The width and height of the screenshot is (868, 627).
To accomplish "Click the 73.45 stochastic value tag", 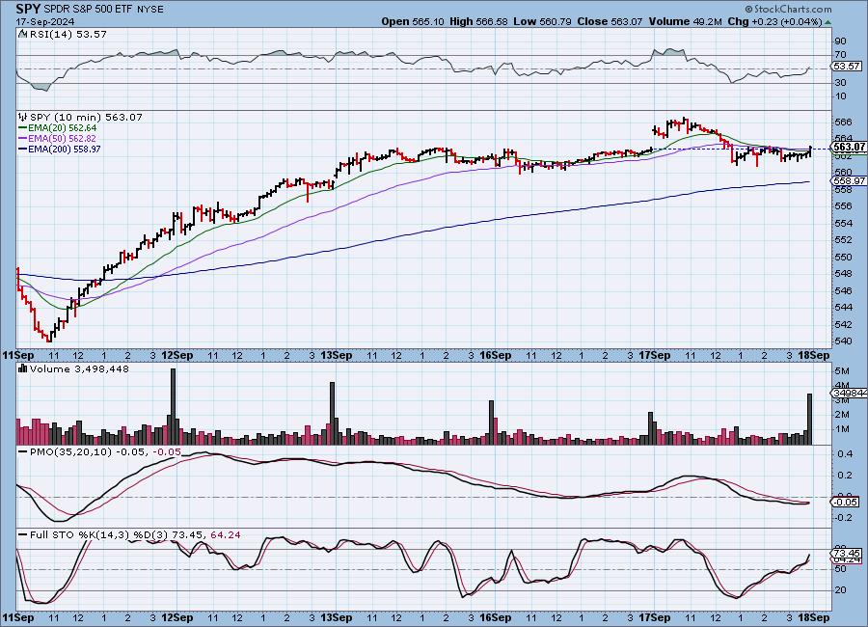I will [847, 554].
